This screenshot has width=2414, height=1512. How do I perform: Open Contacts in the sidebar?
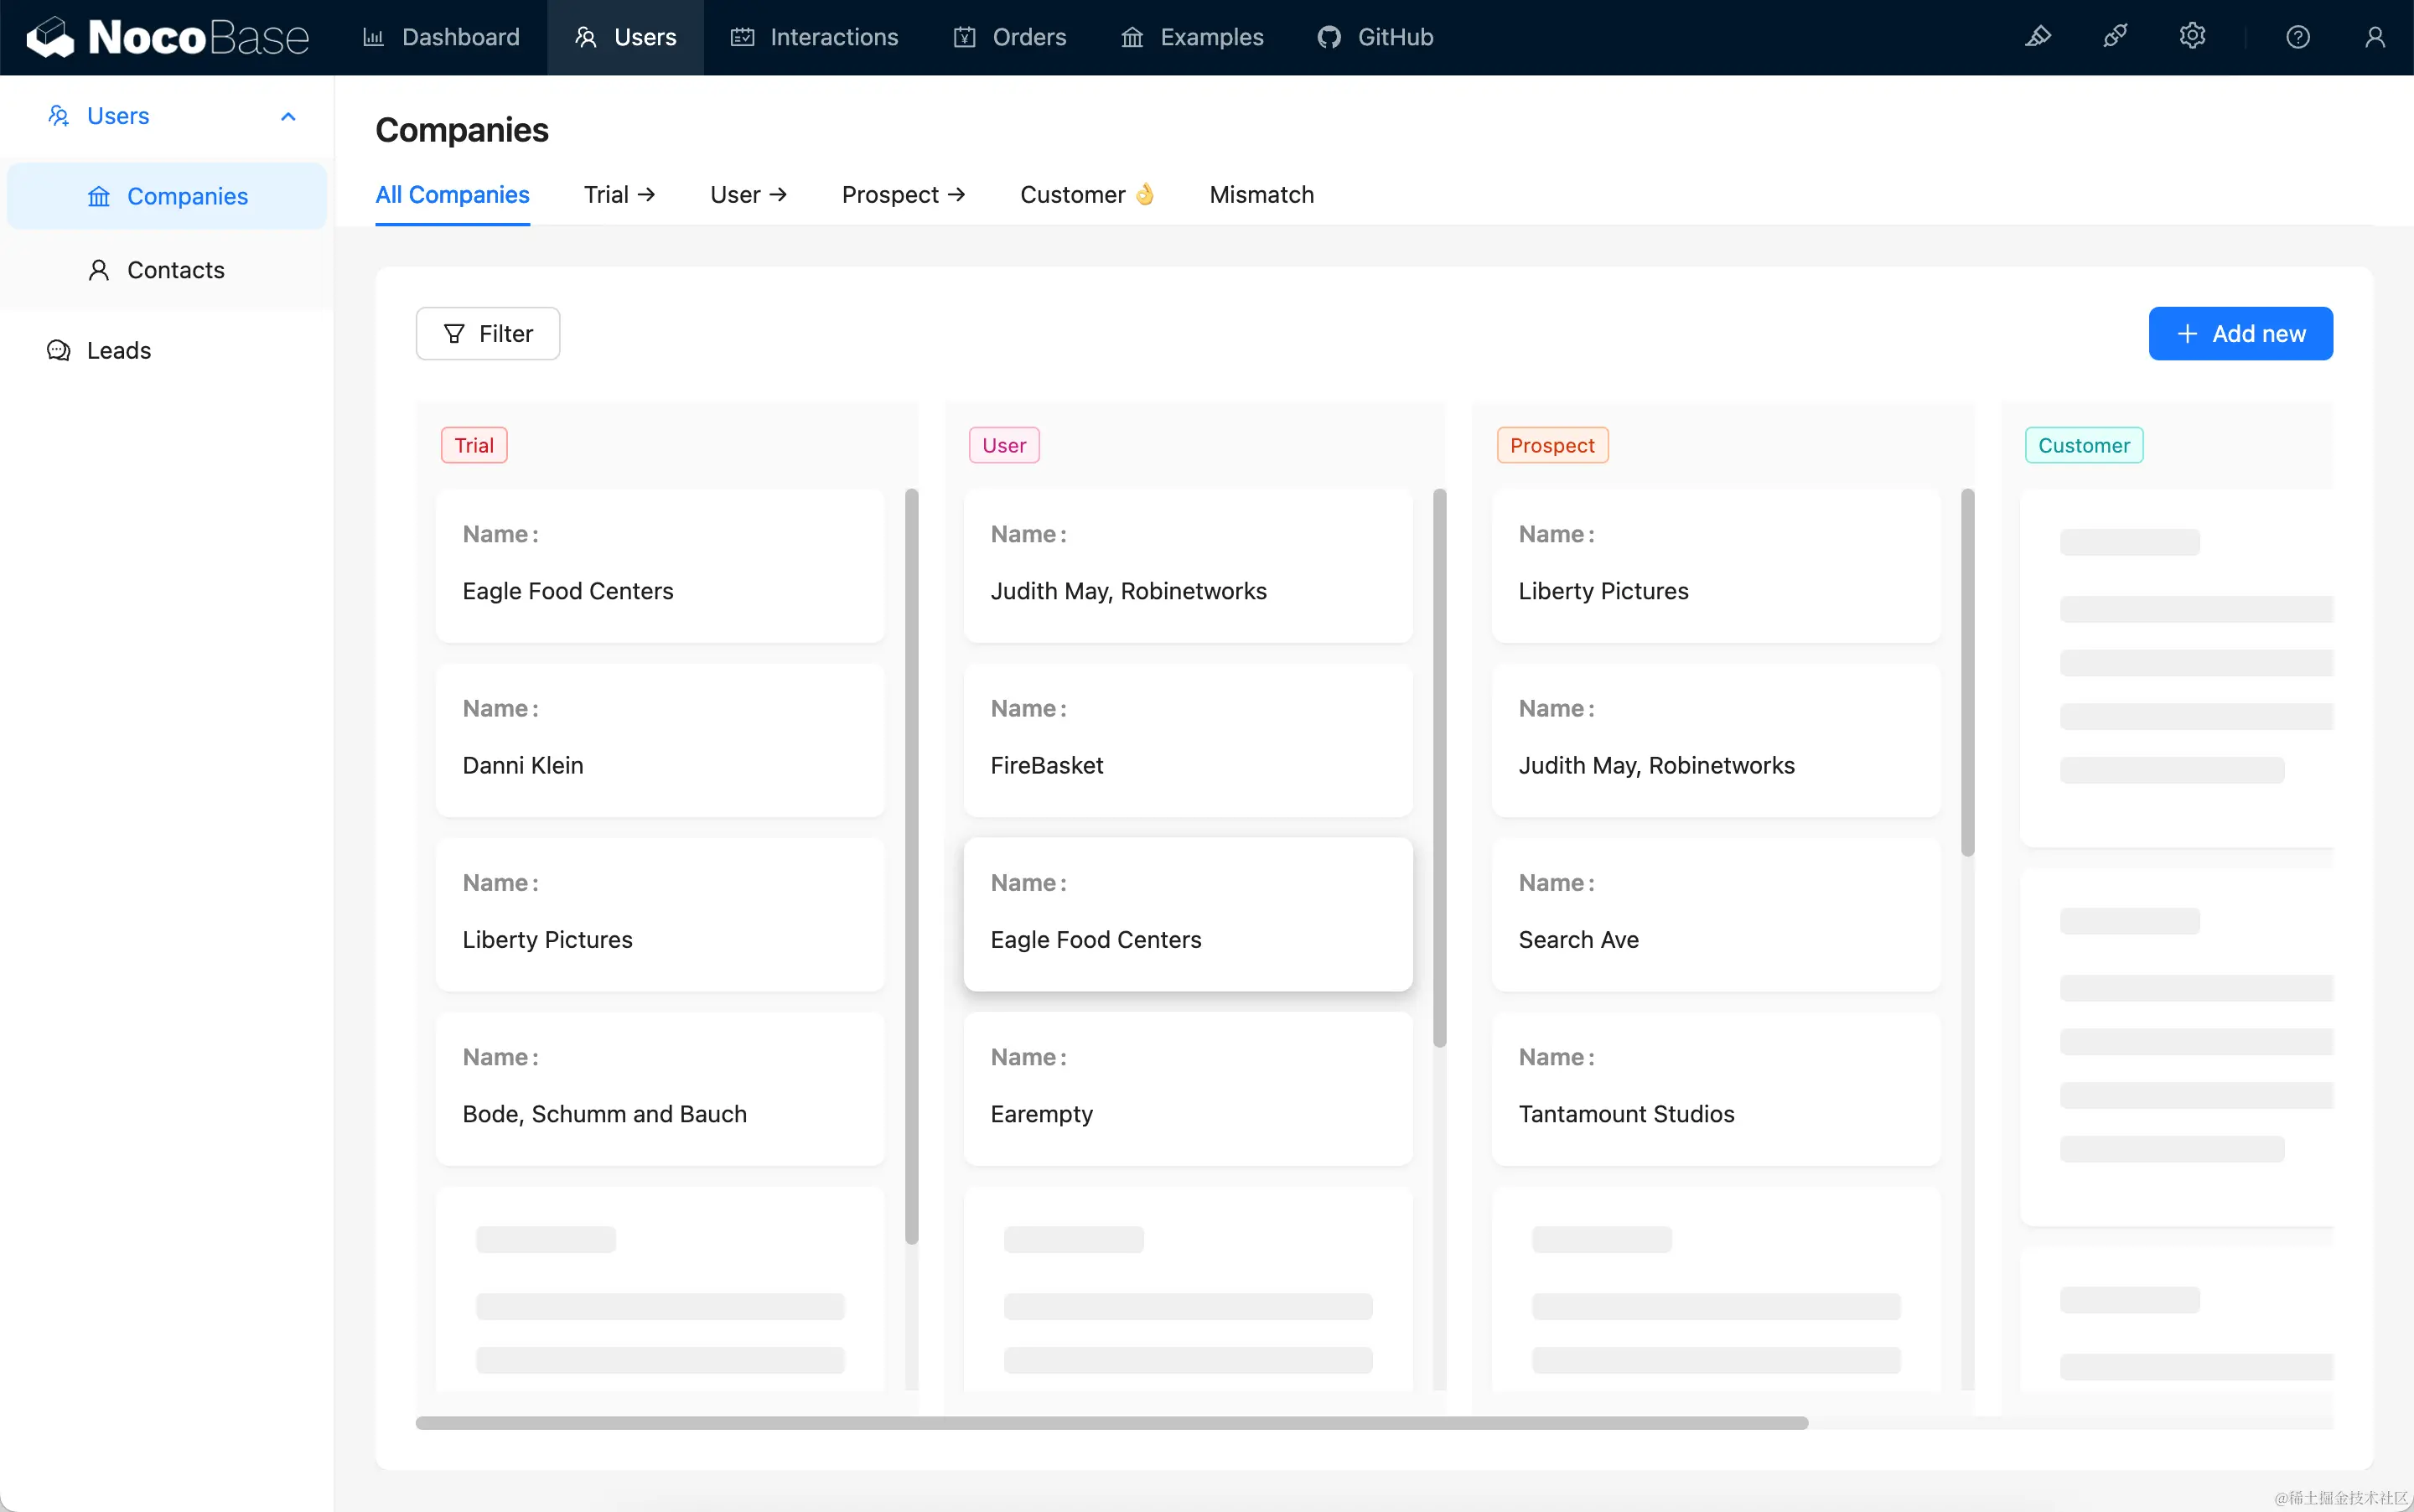click(x=167, y=270)
